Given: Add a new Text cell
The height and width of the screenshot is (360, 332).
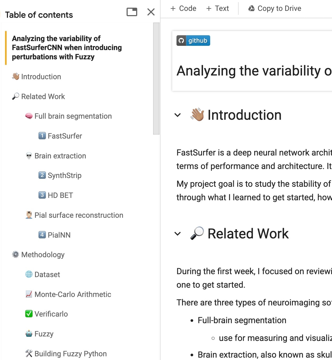Looking at the screenshot, I should (x=218, y=8).
